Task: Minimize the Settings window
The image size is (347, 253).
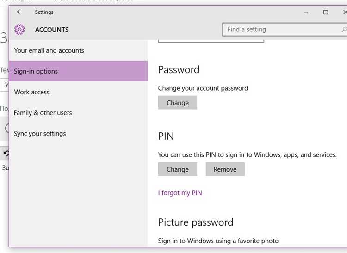Action: 306,12
